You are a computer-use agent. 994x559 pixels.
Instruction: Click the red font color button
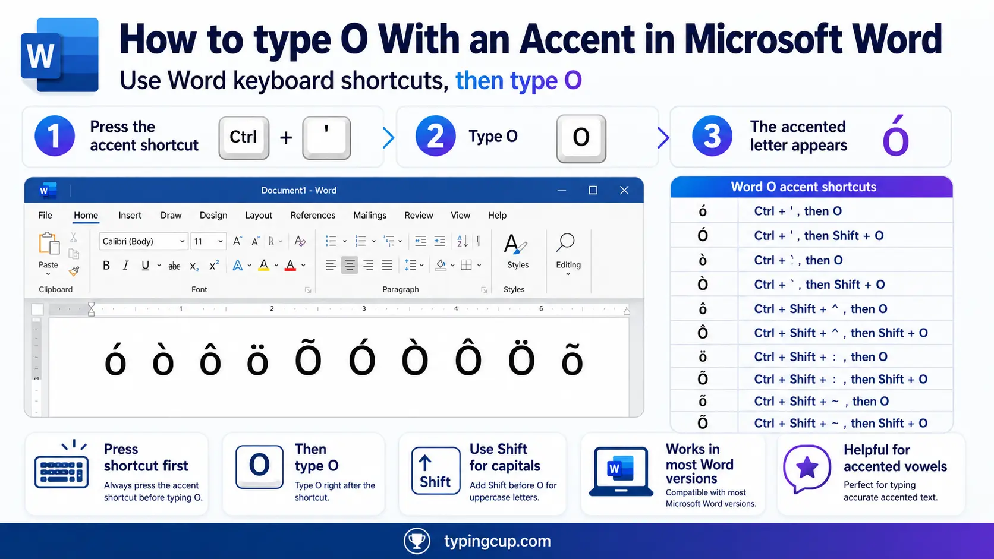pyautogui.click(x=290, y=266)
